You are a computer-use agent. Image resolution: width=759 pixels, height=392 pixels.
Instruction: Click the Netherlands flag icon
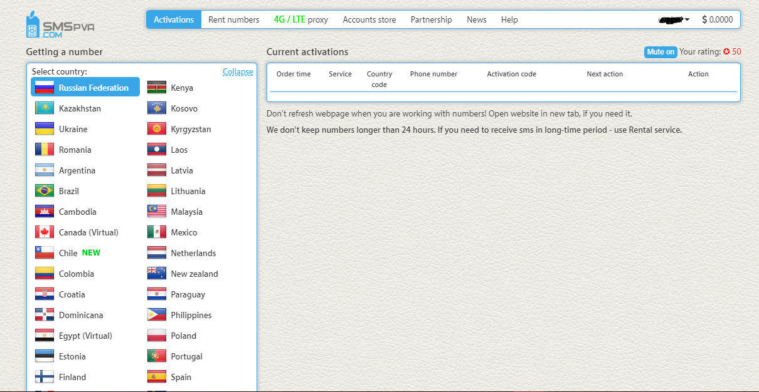pyautogui.click(x=157, y=253)
